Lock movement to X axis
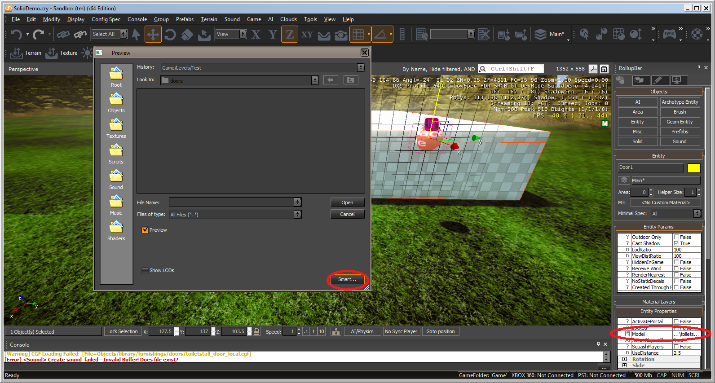The width and height of the screenshot is (715, 383). click(256, 34)
